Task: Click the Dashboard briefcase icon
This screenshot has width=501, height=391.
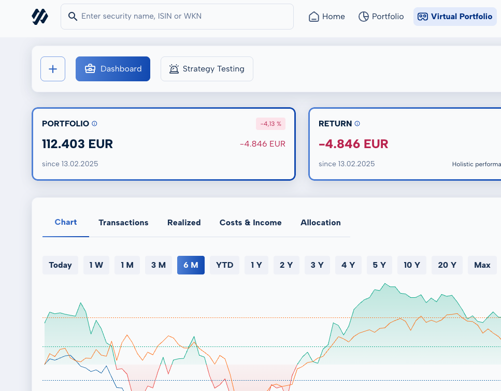Action: [90, 69]
